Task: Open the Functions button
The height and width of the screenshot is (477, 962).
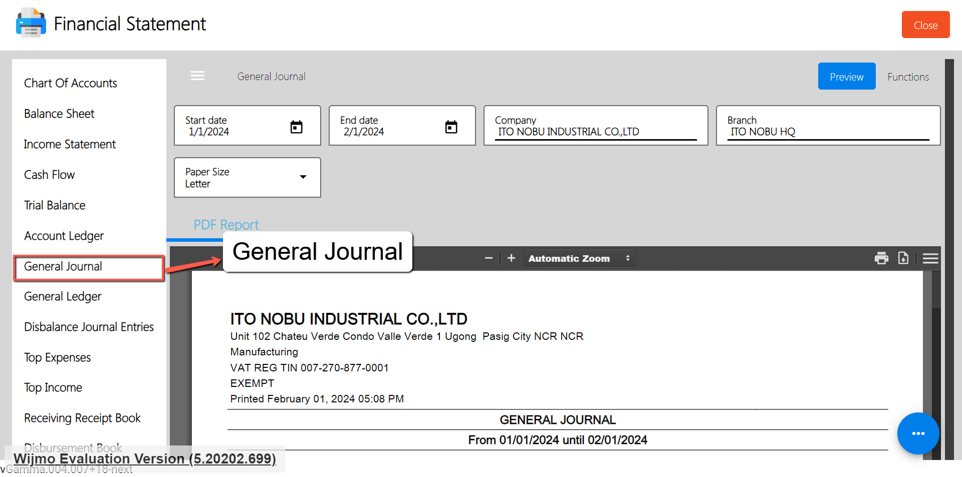Action: coord(907,77)
